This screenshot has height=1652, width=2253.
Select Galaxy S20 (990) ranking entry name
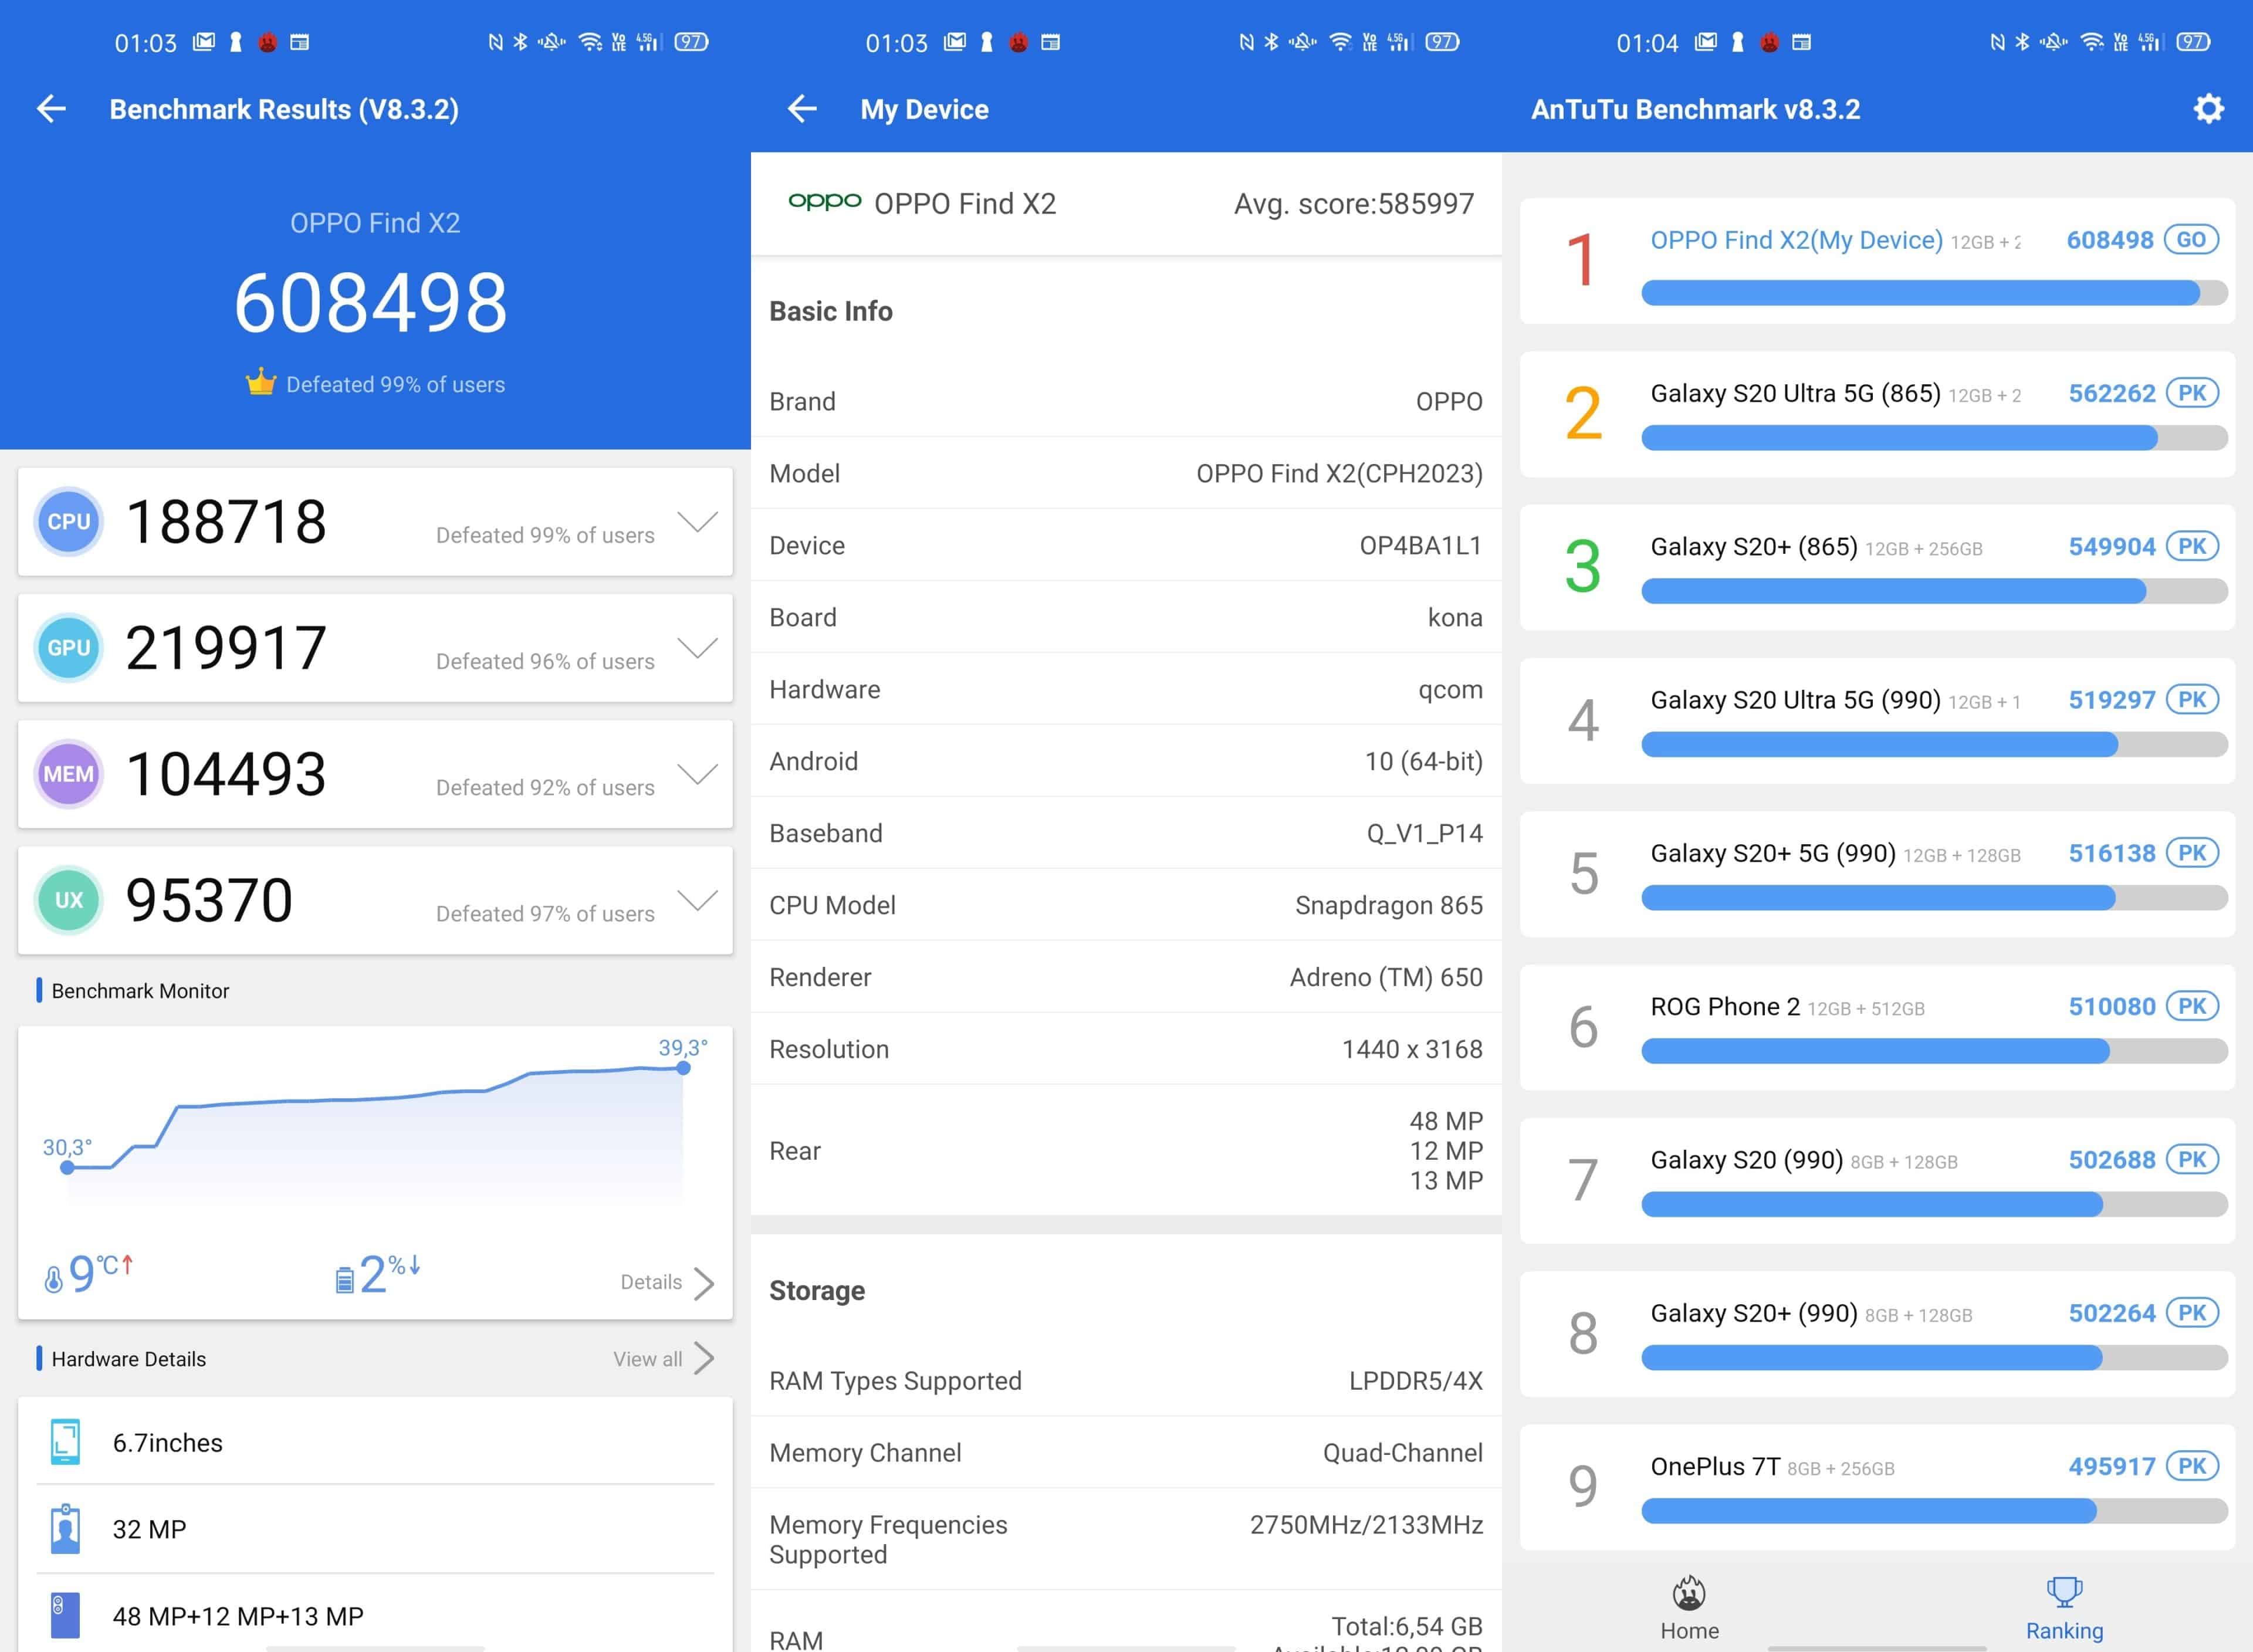1746,1160
